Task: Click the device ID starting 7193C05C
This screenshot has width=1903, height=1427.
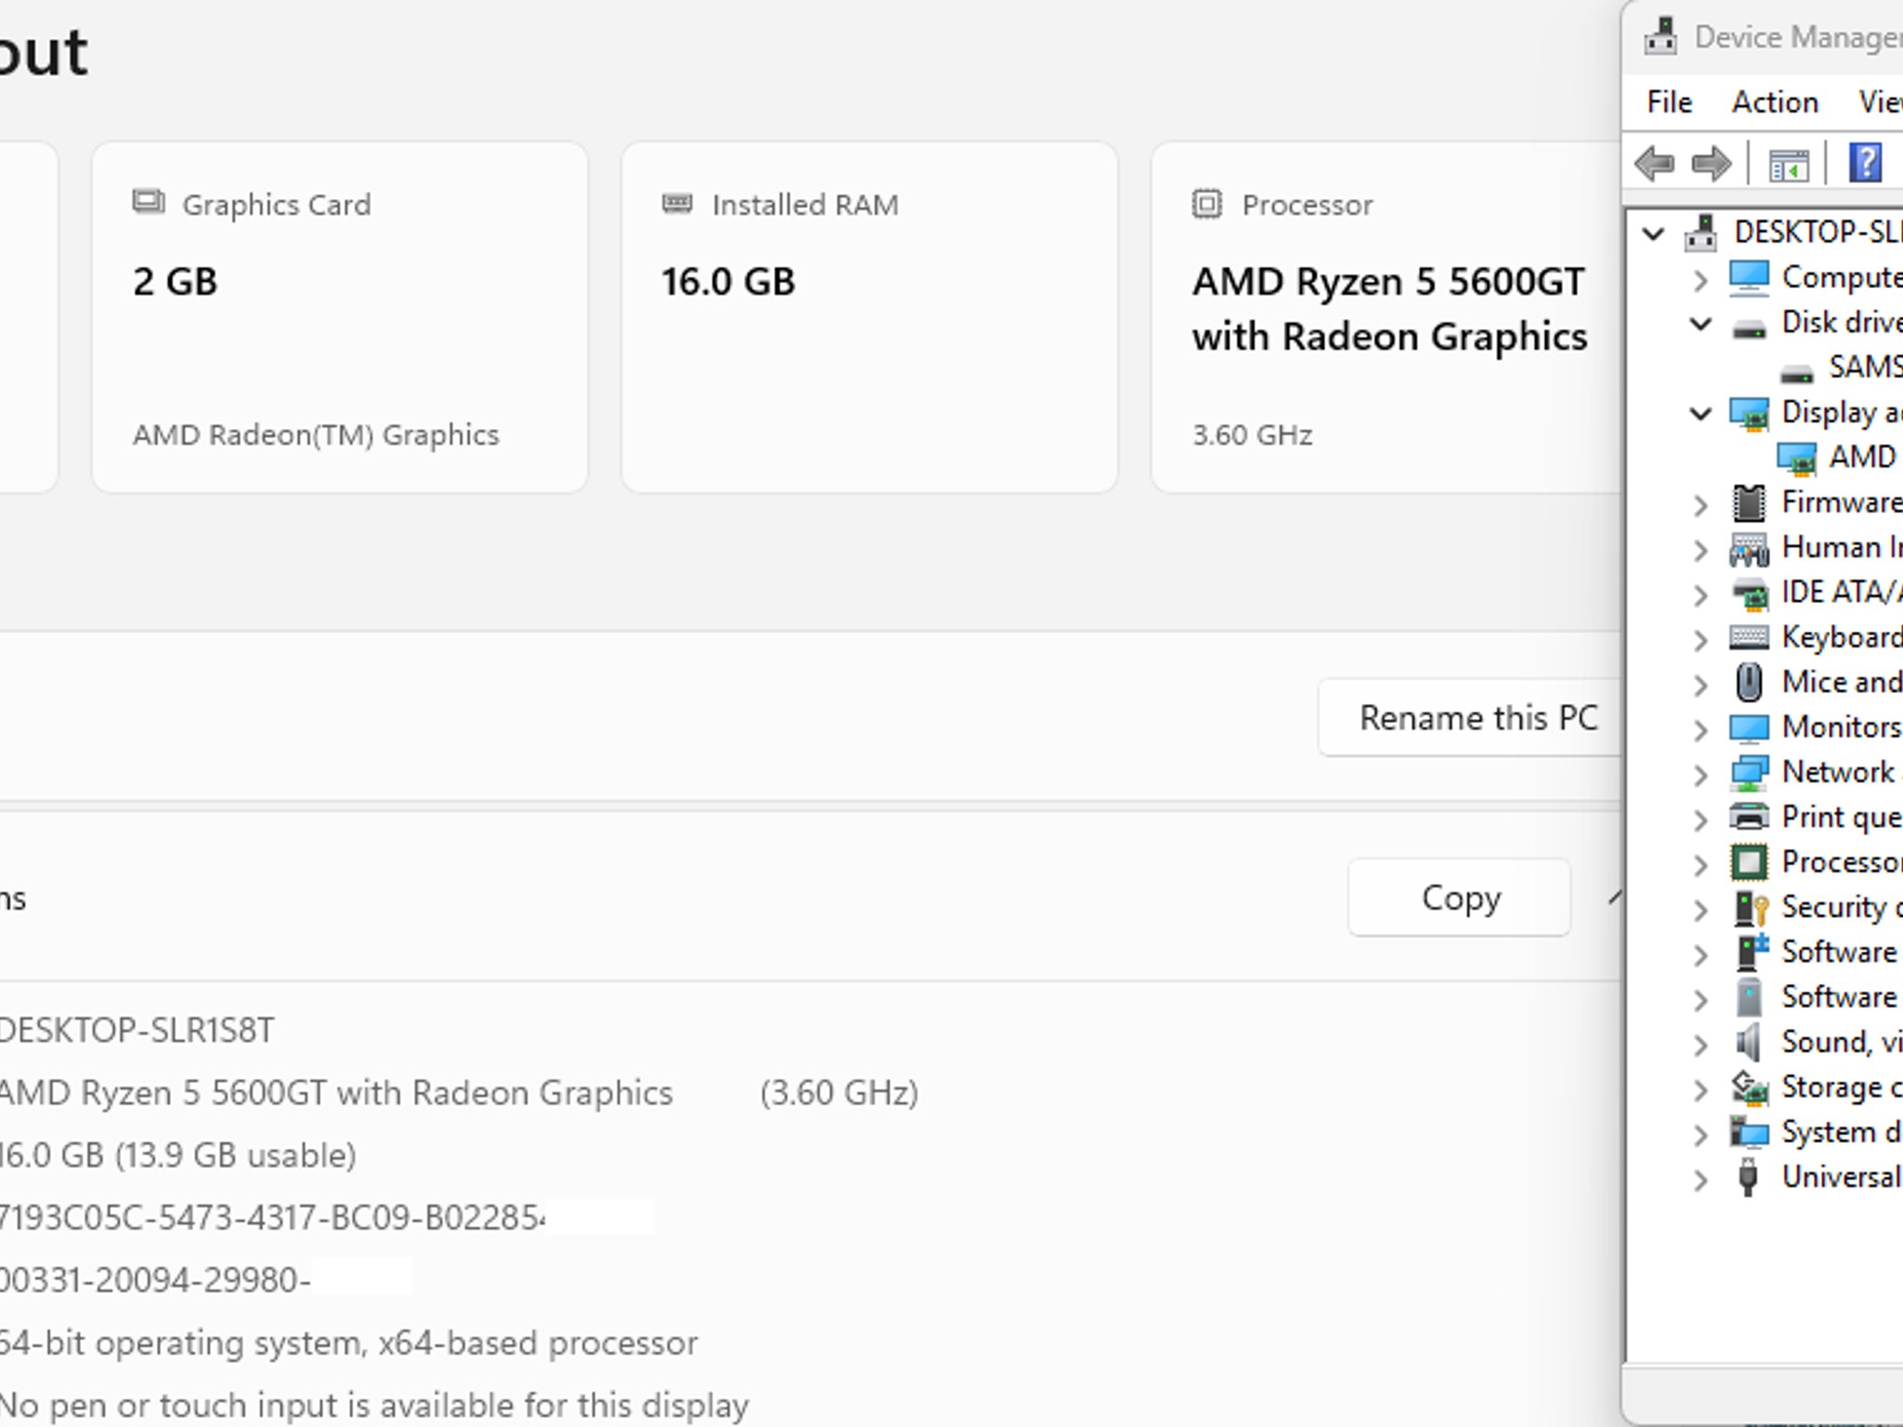Action: 272,1218
